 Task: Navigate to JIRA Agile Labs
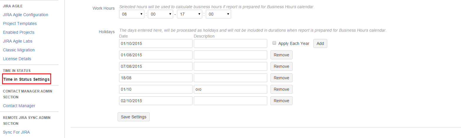coord(18,41)
